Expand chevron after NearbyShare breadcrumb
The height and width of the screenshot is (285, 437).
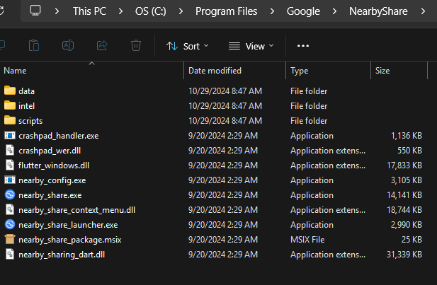point(423,11)
